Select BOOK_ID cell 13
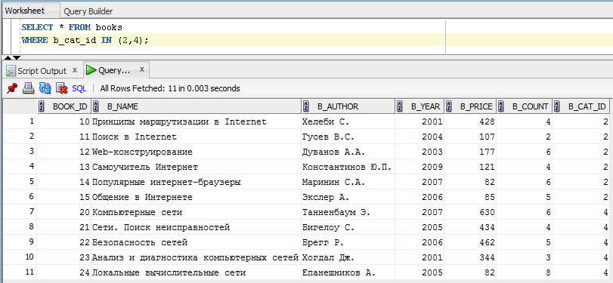613x283 pixels. [64, 167]
